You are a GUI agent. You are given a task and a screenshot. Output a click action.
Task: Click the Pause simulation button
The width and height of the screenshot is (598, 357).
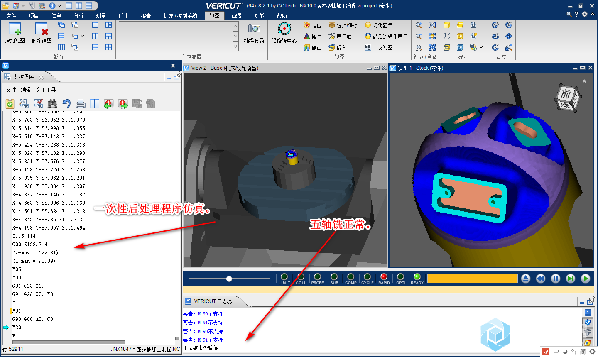[x=556, y=279]
